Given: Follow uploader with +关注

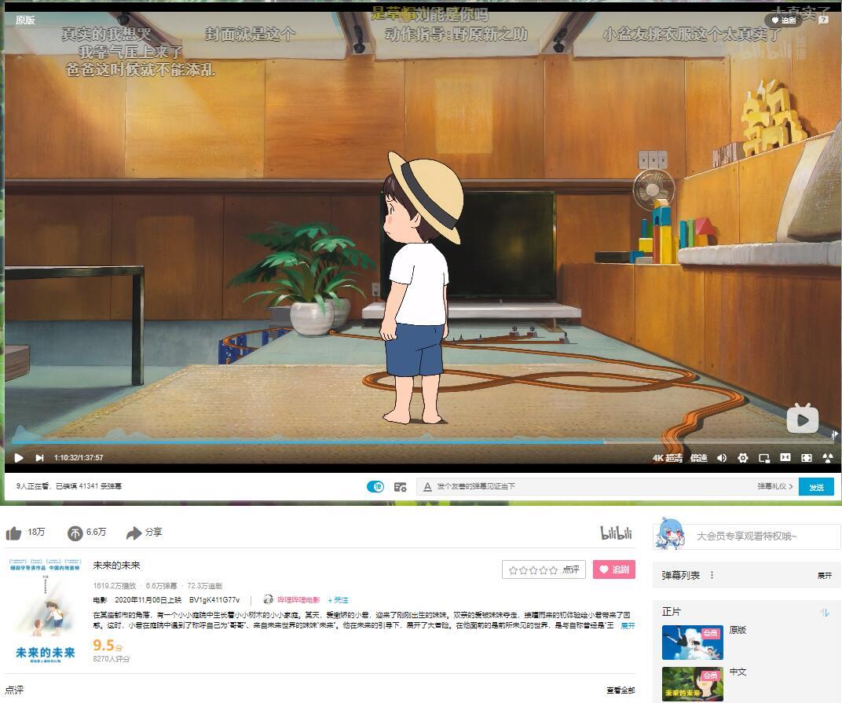Looking at the screenshot, I should 339,600.
